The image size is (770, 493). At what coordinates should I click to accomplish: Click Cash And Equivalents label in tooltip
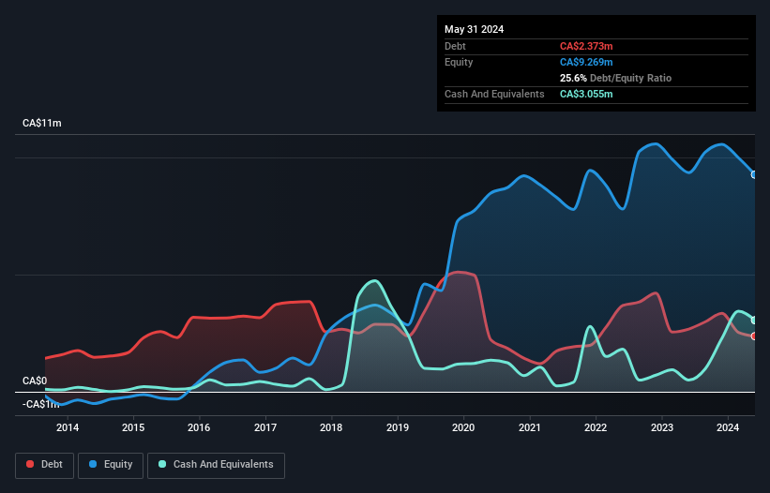[494, 94]
